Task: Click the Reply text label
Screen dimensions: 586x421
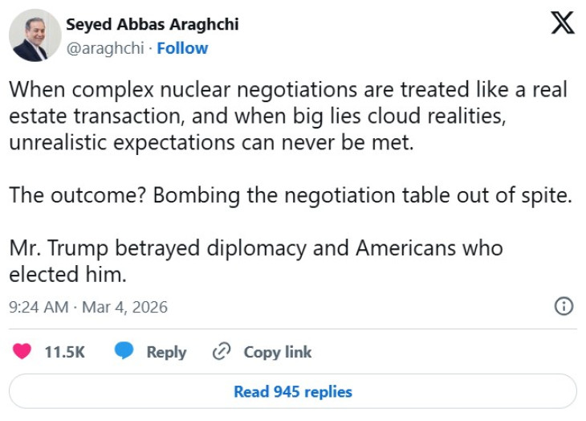Action: (166, 352)
